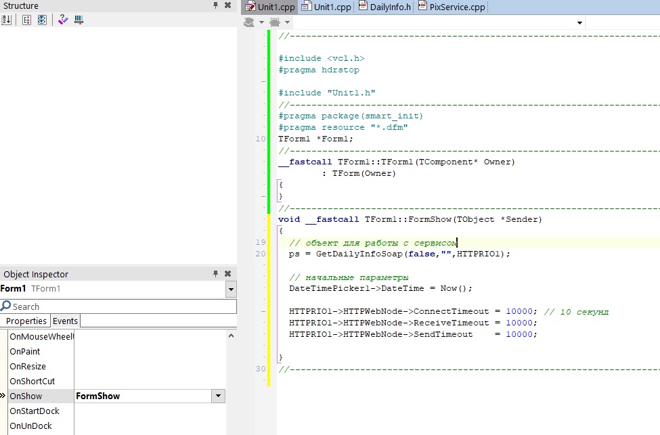660x435 pixels.
Task: Click the magnifier icon in Object Inspector search
Action: 6,306
